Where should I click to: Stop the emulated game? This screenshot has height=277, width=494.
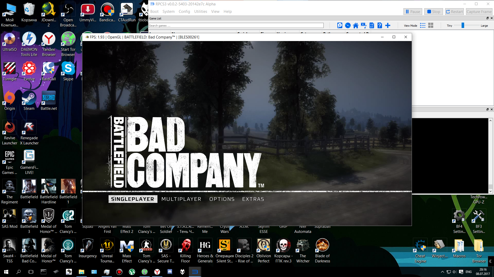point(434,12)
